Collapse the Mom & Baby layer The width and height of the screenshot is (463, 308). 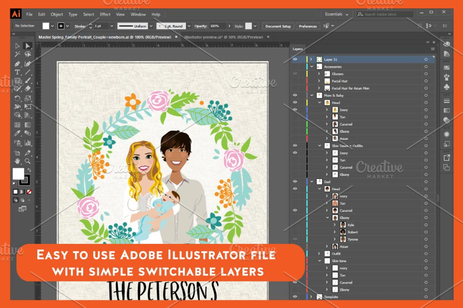pos(311,95)
